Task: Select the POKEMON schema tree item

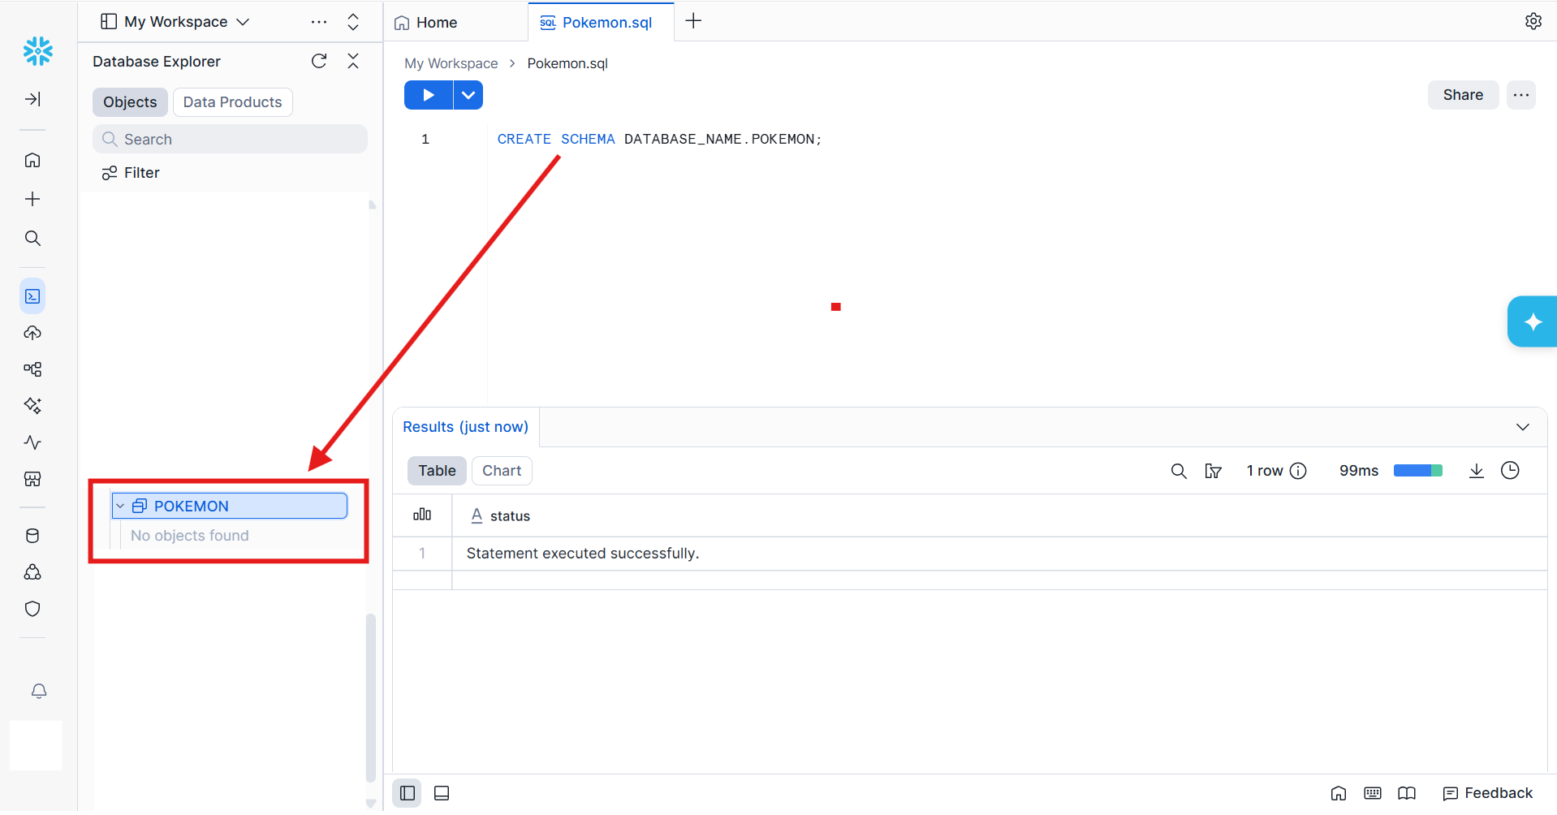Action: point(230,506)
